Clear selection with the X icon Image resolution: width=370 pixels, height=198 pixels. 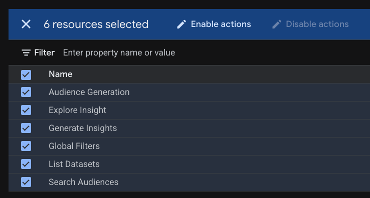click(26, 24)
